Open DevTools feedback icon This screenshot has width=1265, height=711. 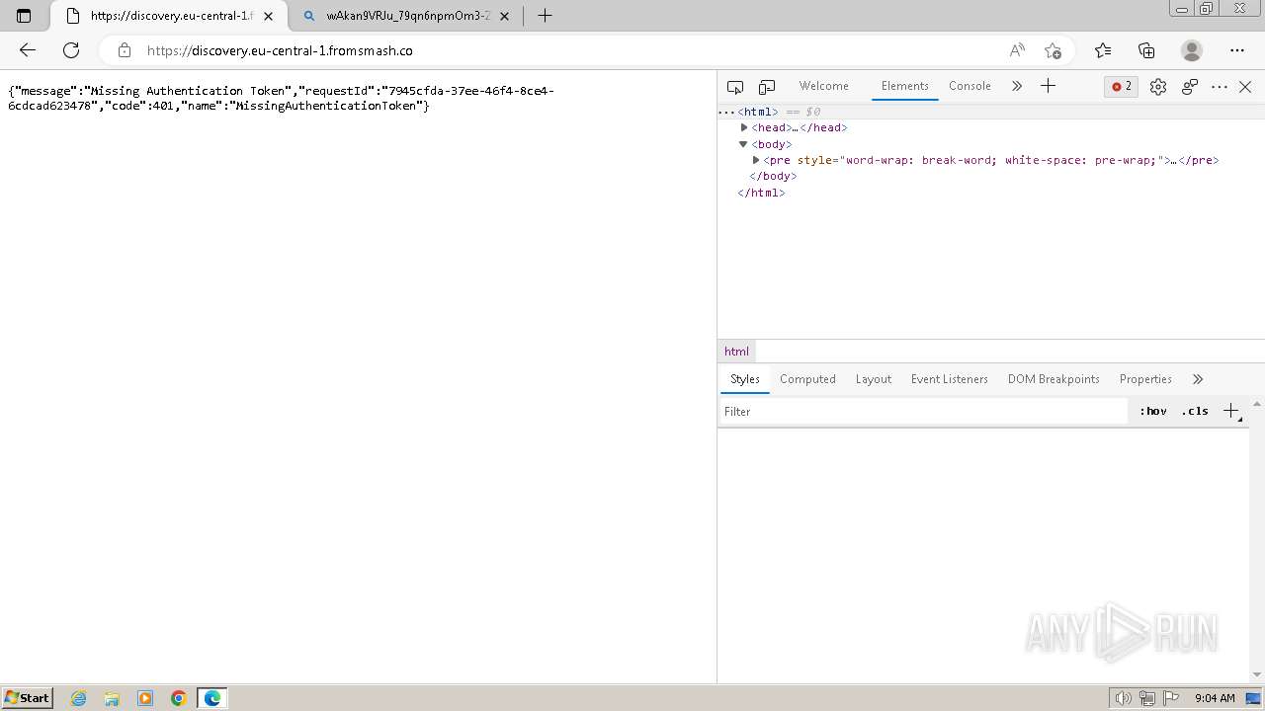tap(1190, 87)
